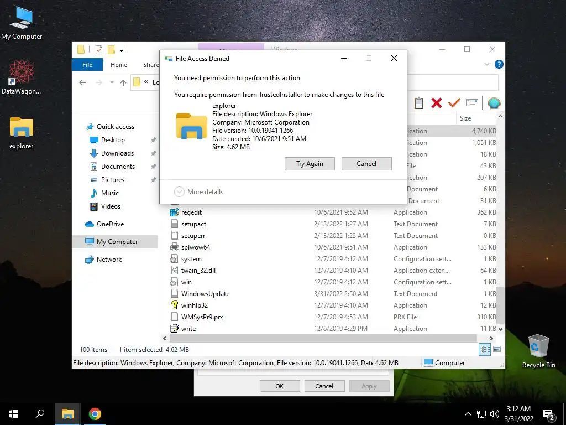Screen dimensions: 566x425
Task: Select the setupact text document
Action: click(x=188, y=224)
